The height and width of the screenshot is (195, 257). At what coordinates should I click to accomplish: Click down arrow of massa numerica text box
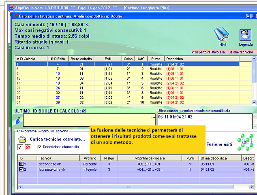255,126
